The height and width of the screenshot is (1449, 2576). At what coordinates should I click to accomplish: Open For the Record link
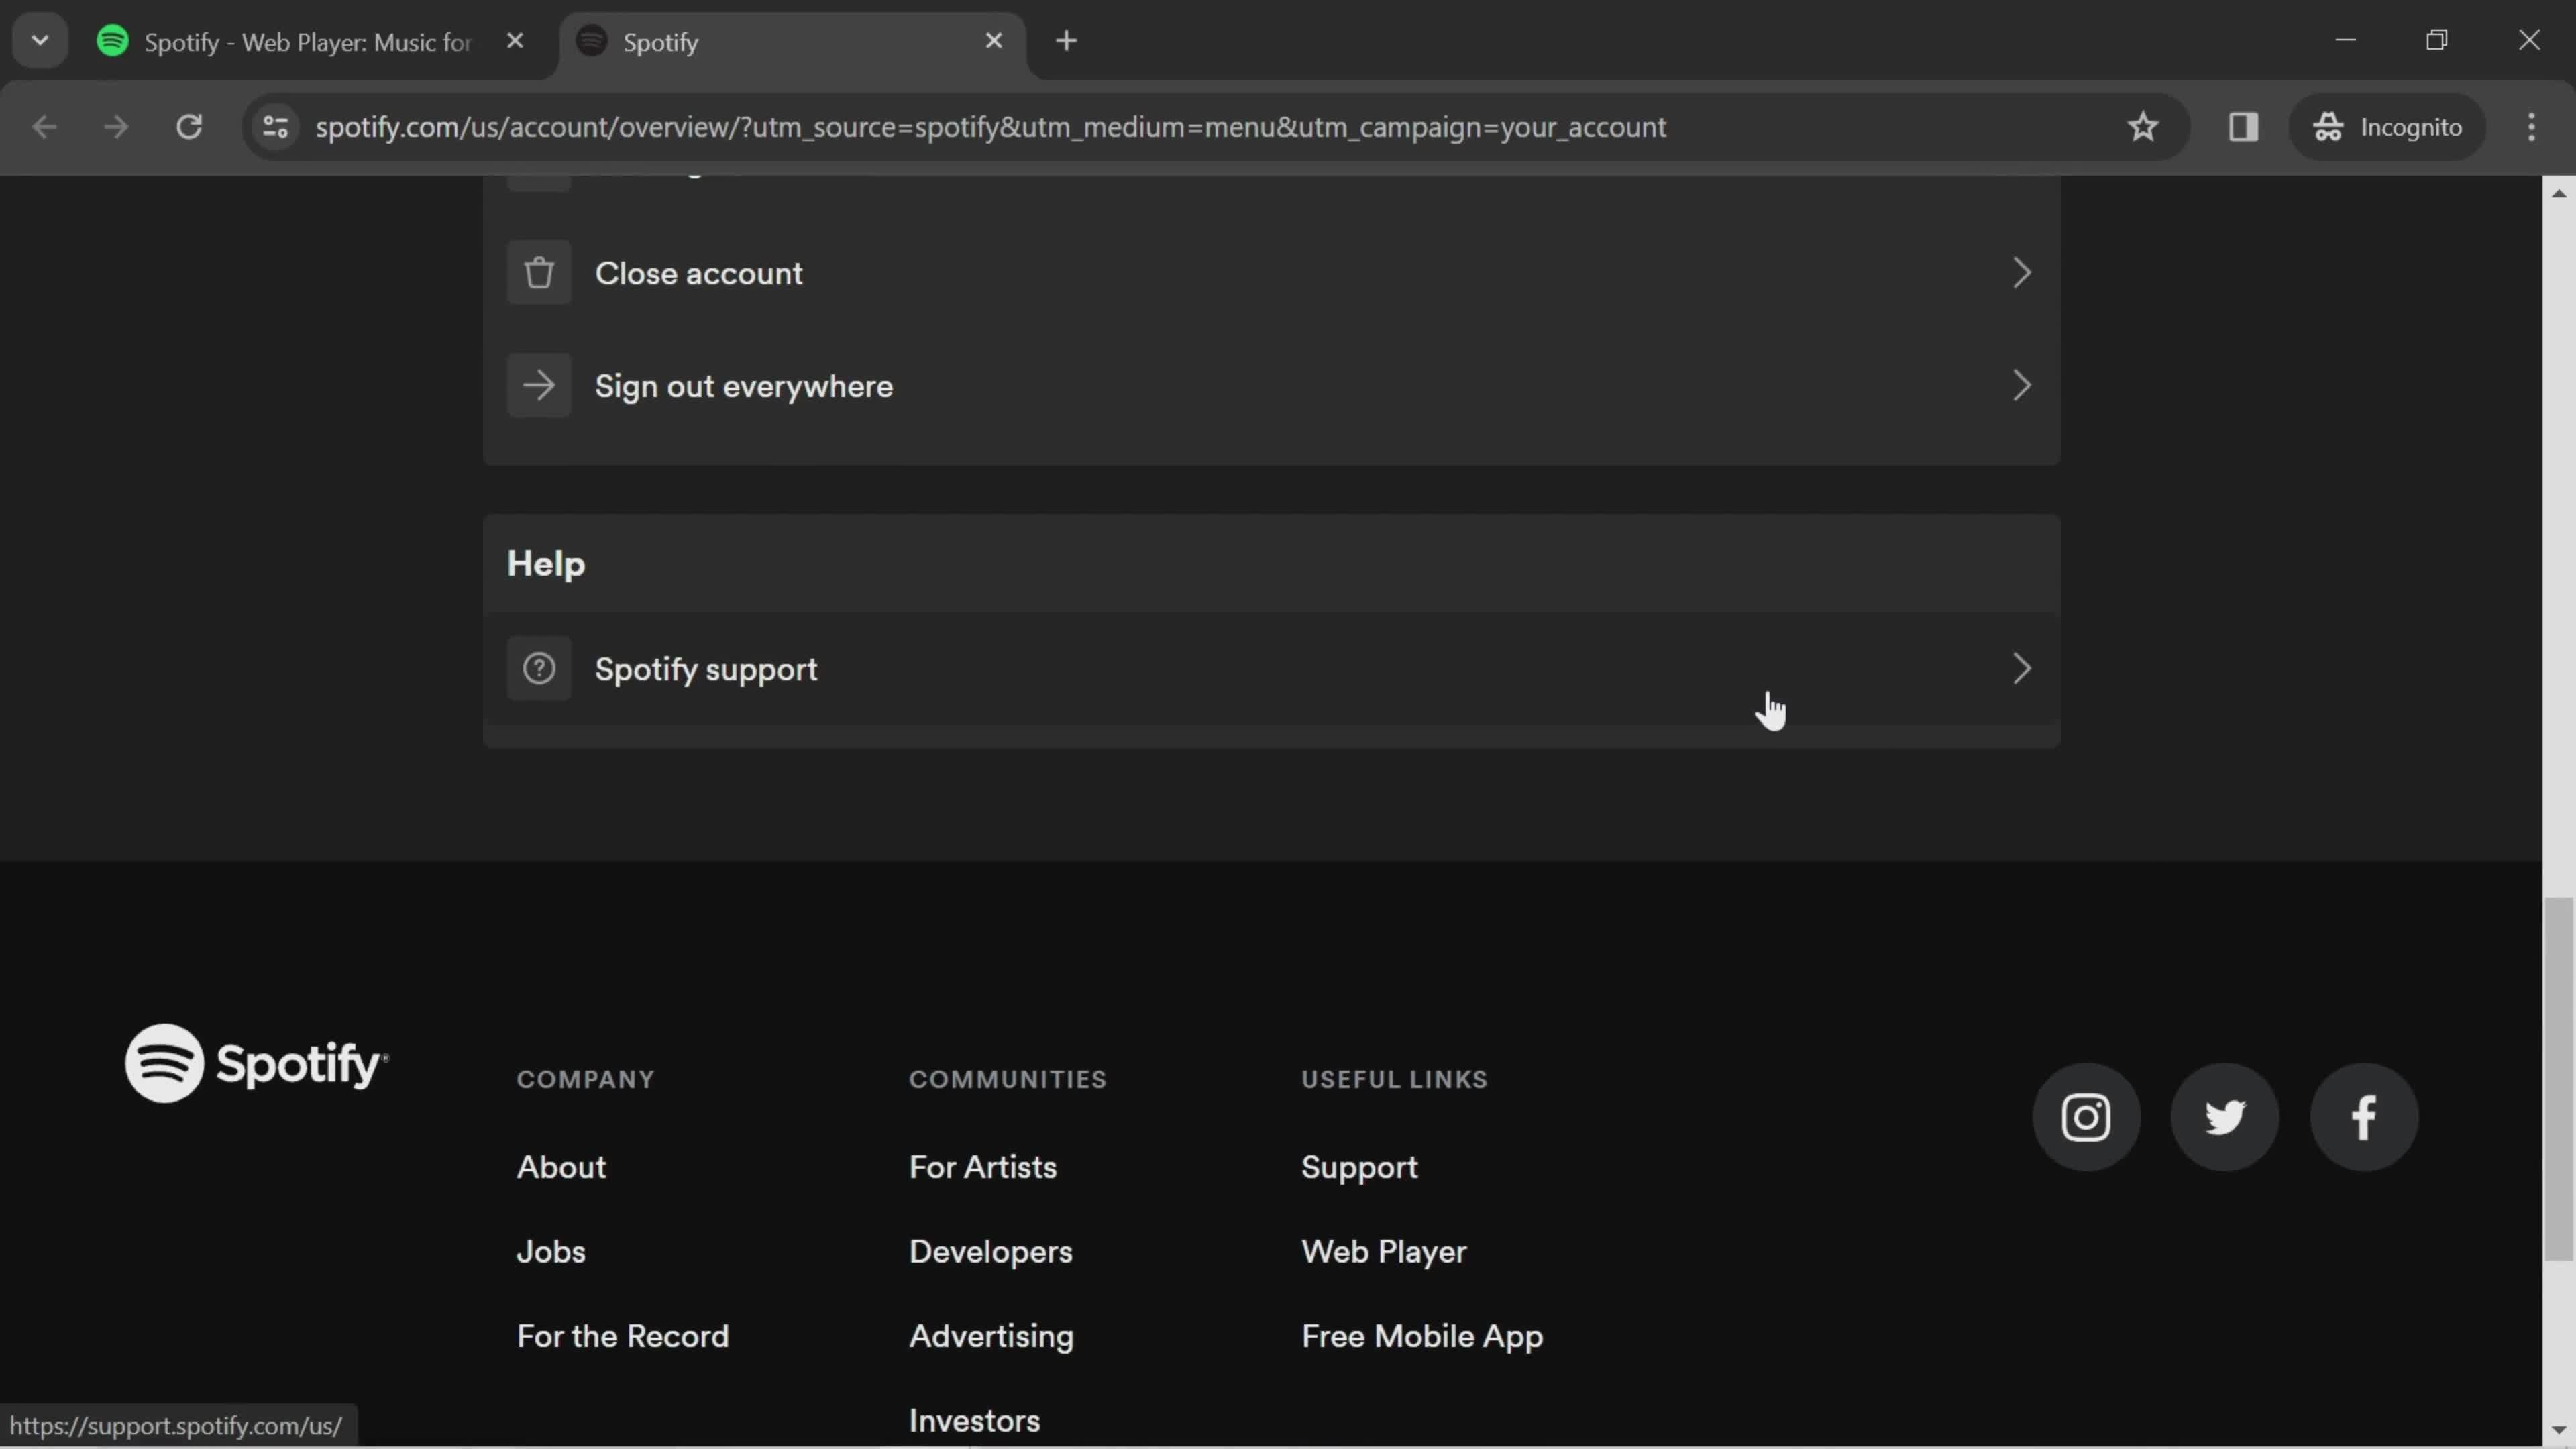(x=623, y=1337)
